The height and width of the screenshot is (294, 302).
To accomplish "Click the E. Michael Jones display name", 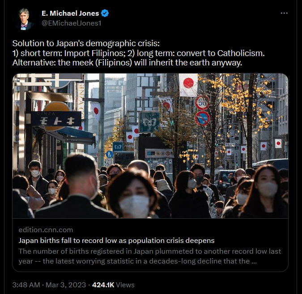I will [x=70, y=13].
